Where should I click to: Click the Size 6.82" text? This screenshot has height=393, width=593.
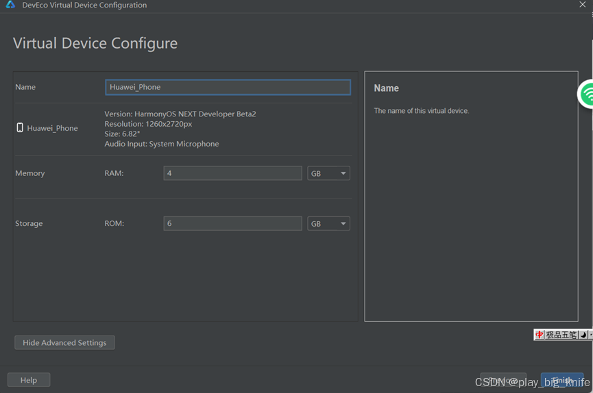[122, 134]
